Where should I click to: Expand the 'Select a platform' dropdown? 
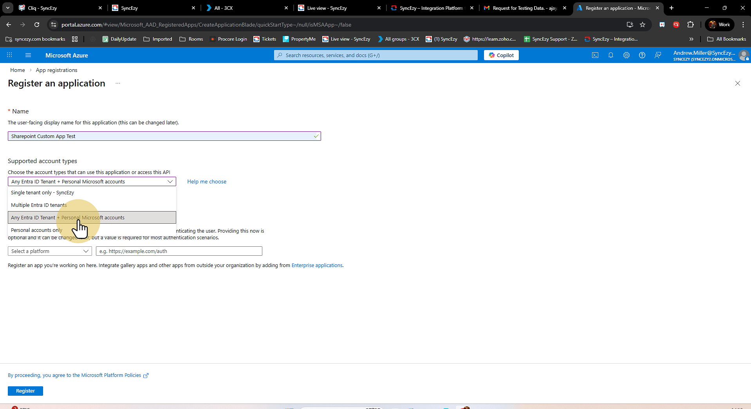[x=50, y=251]
